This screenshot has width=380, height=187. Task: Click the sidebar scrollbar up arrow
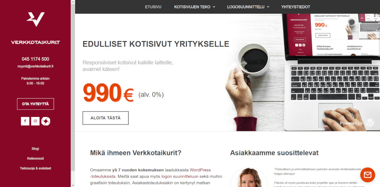73,2
